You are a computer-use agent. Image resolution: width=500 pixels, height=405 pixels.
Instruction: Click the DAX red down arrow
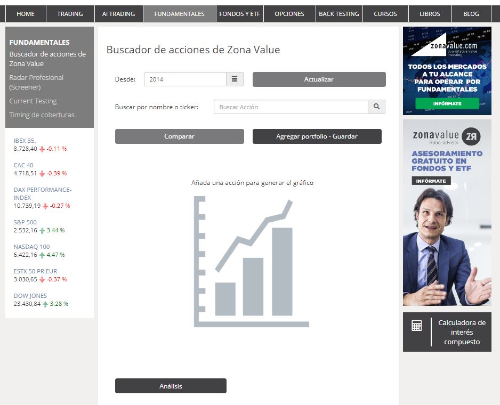pyautogui.click(x=45, y=206)
